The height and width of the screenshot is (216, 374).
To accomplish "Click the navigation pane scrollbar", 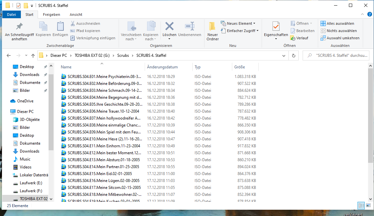I will point(51,112).
